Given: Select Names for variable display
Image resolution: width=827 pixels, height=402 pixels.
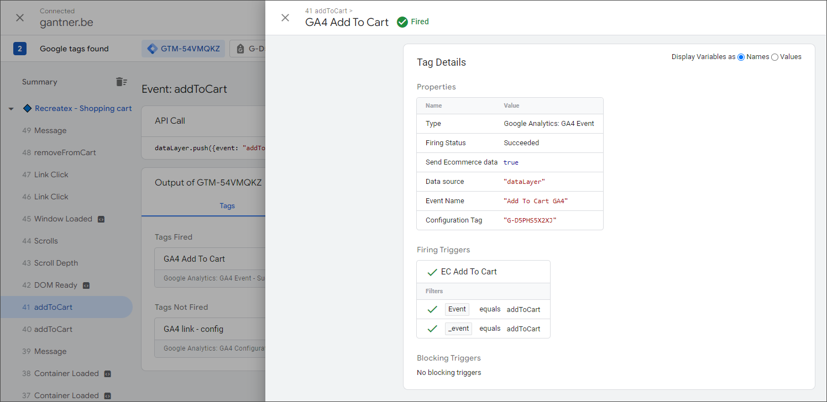Looking at the screenshot, I should pos(741,57).
